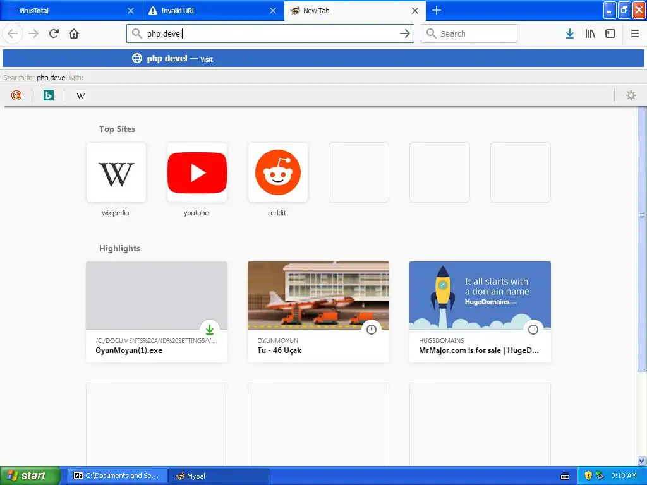
Task: Click the security shield tray icon
Action: tap(588, 476)
